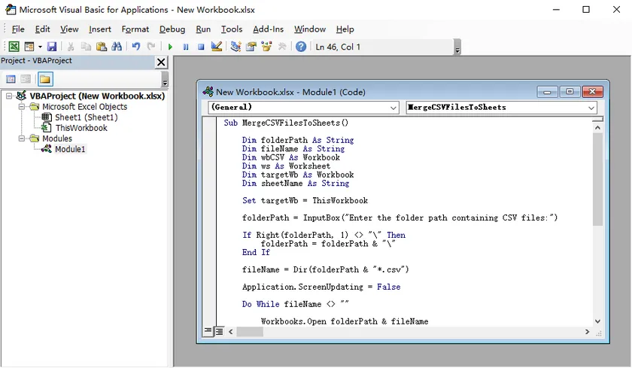Collapse the VBAProject (New Workbook.xlsx) node
Screen dimensions: 632x368
coord(9,96)
